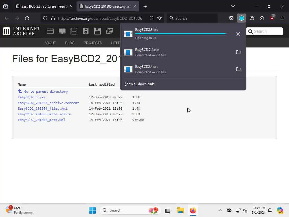Bookmark this page with the star
The height and width of the screenshot is (217, 289).
click(x=160, y=18)
